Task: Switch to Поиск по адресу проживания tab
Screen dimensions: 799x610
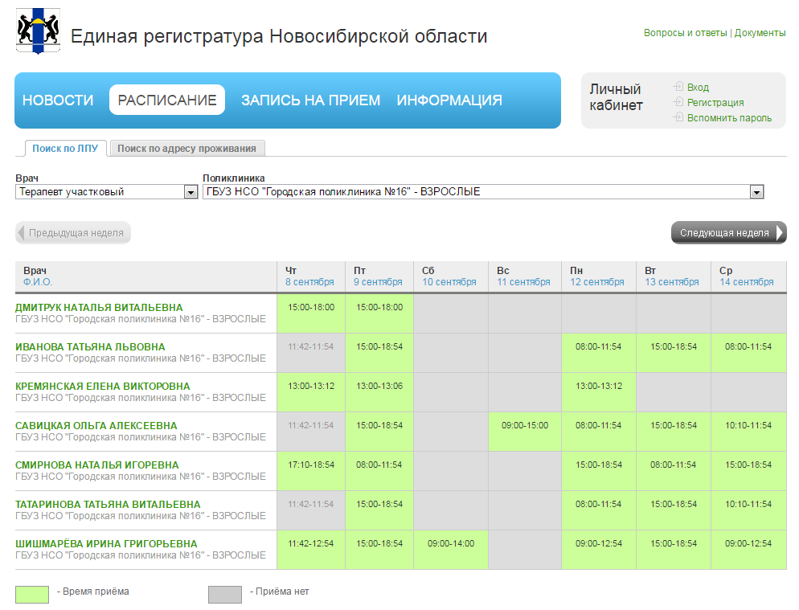Action: [186, 149]
